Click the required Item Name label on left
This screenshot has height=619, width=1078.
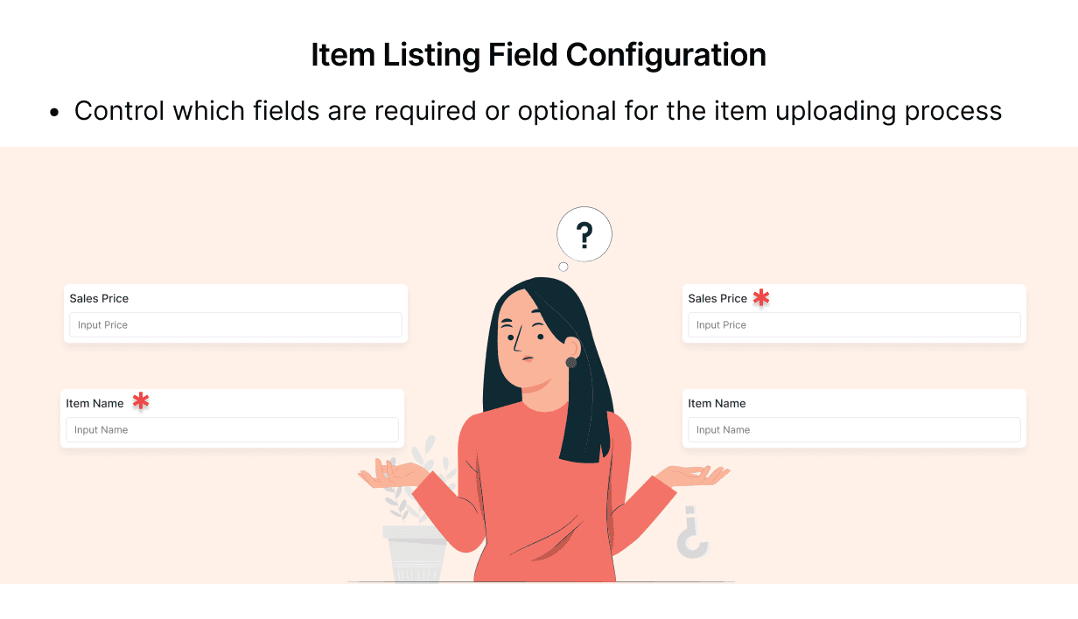[94, 403]
